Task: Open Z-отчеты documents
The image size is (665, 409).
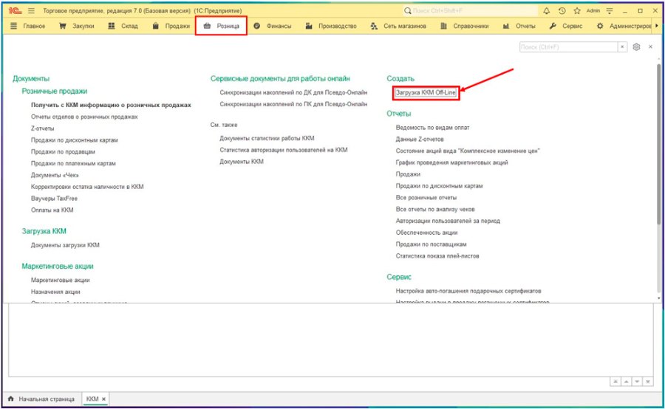Action: pyautogui.click(x=42, y=128)
